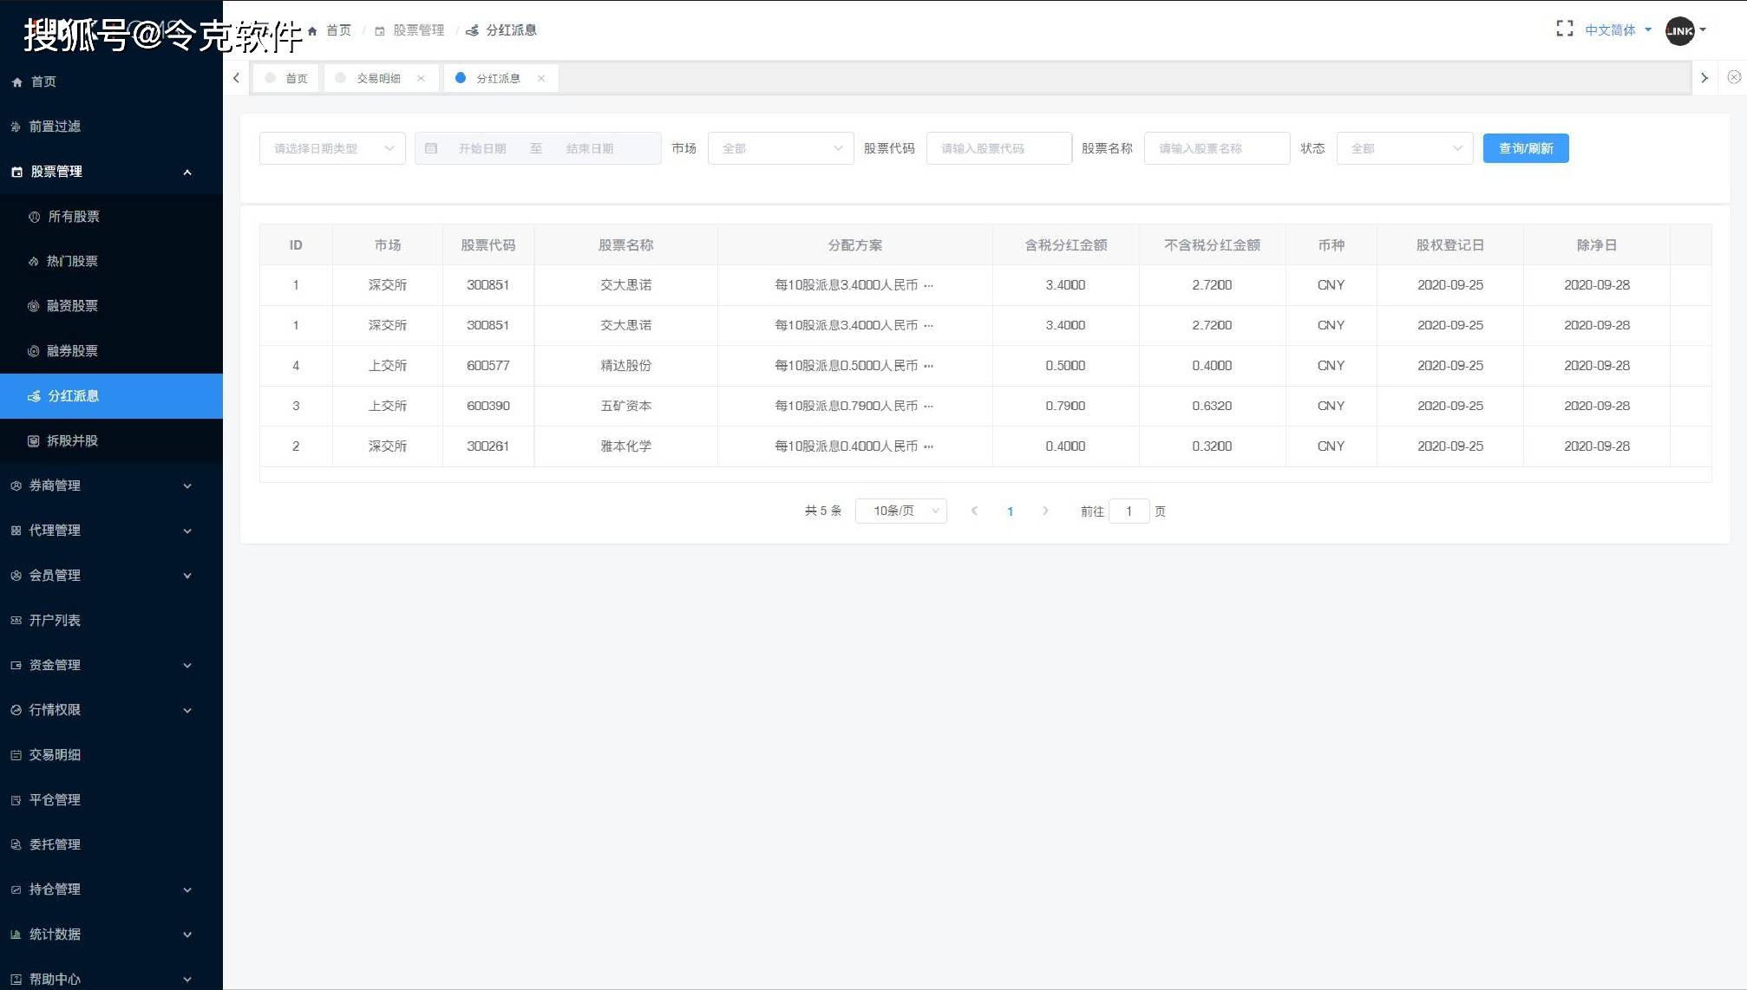
Task: Open the 10条/页 page size dropdown
Action: (901, 511)
